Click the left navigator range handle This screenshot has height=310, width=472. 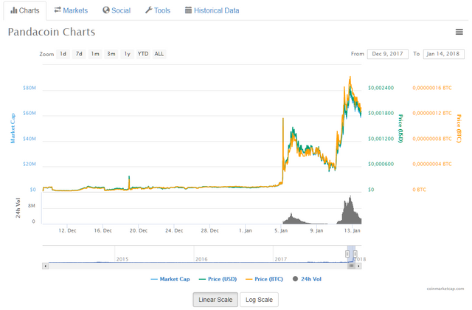point(347,254)
